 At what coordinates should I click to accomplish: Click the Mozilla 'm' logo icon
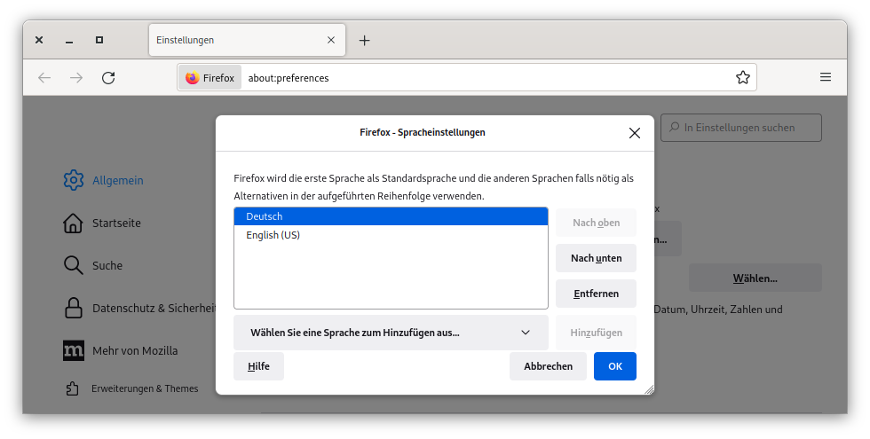coord(74,350)
